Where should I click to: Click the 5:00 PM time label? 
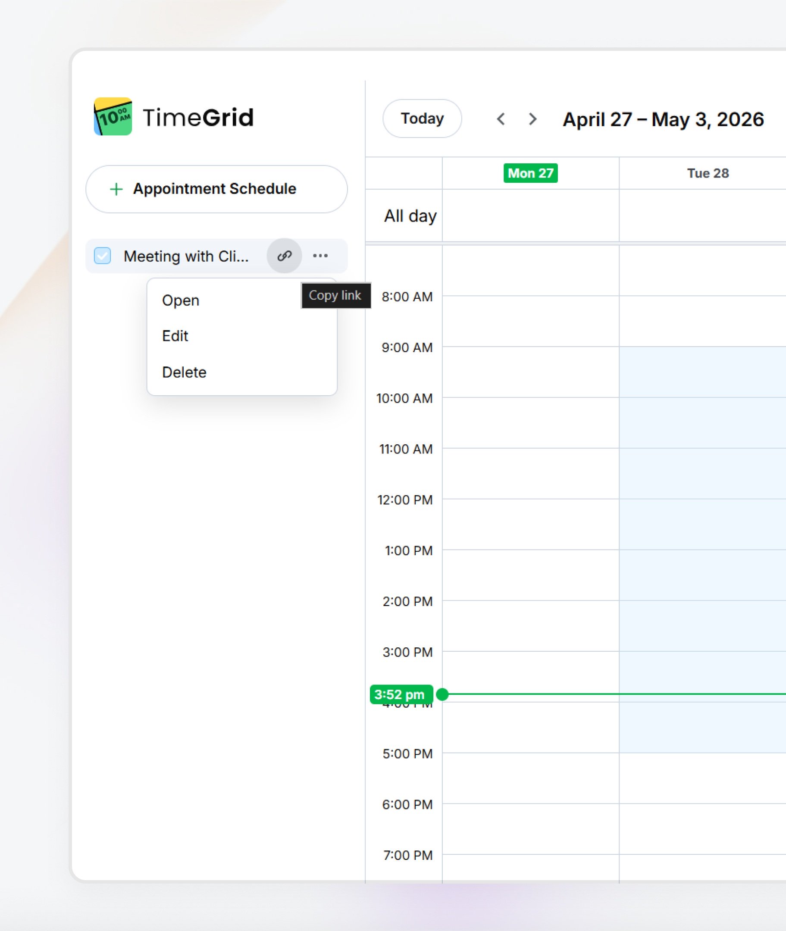[407, 754]
